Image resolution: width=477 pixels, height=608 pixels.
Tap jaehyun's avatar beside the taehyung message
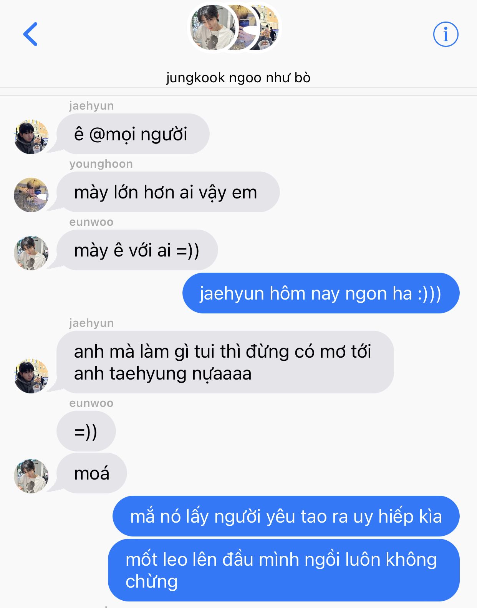[31, 376]
